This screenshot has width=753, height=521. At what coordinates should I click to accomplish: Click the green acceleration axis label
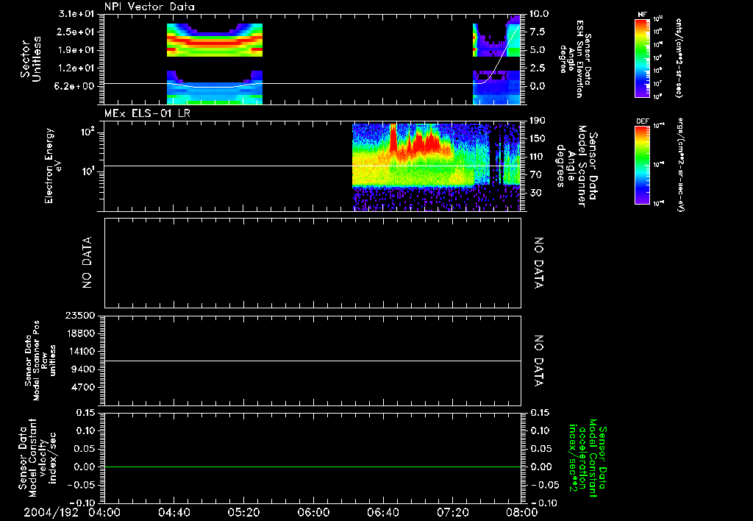588,458
